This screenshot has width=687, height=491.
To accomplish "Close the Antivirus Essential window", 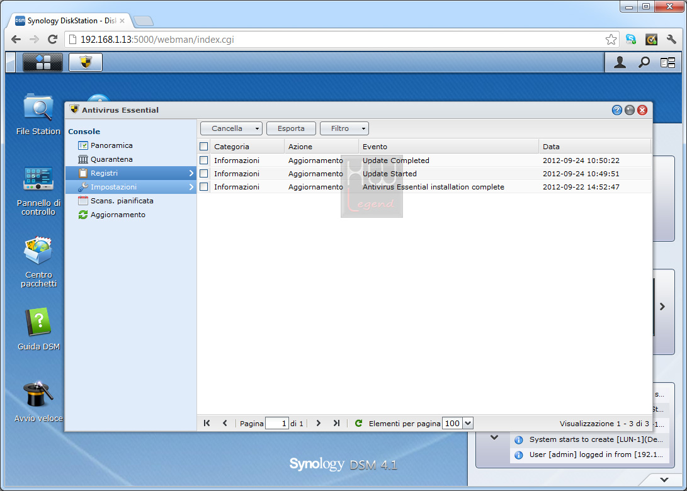I will [x=642, y=110].
